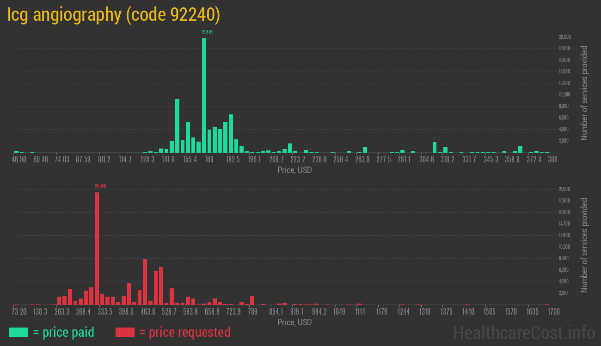Image resolution: width=601 pixels, height=346 pixels.
Task: Click the '= price paid' legend text
Action: coord(63,332)
